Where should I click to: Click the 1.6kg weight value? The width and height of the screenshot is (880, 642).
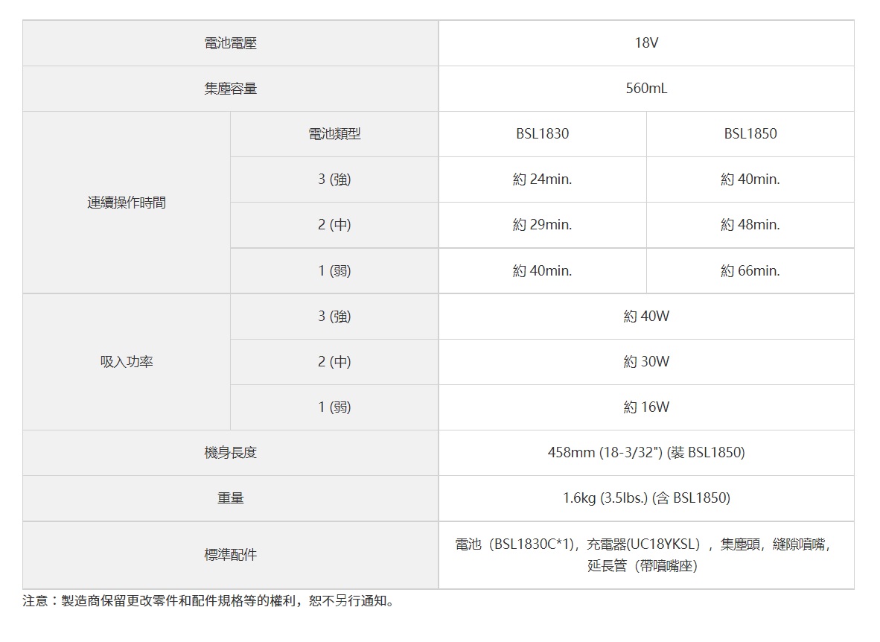click(645, 498)
